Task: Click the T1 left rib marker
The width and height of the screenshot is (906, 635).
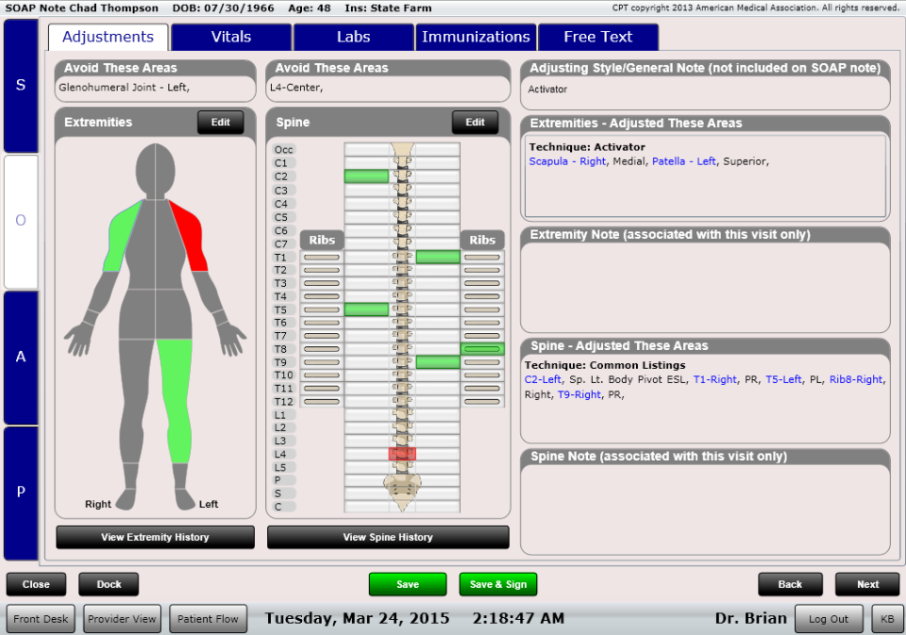Action: 321,257
